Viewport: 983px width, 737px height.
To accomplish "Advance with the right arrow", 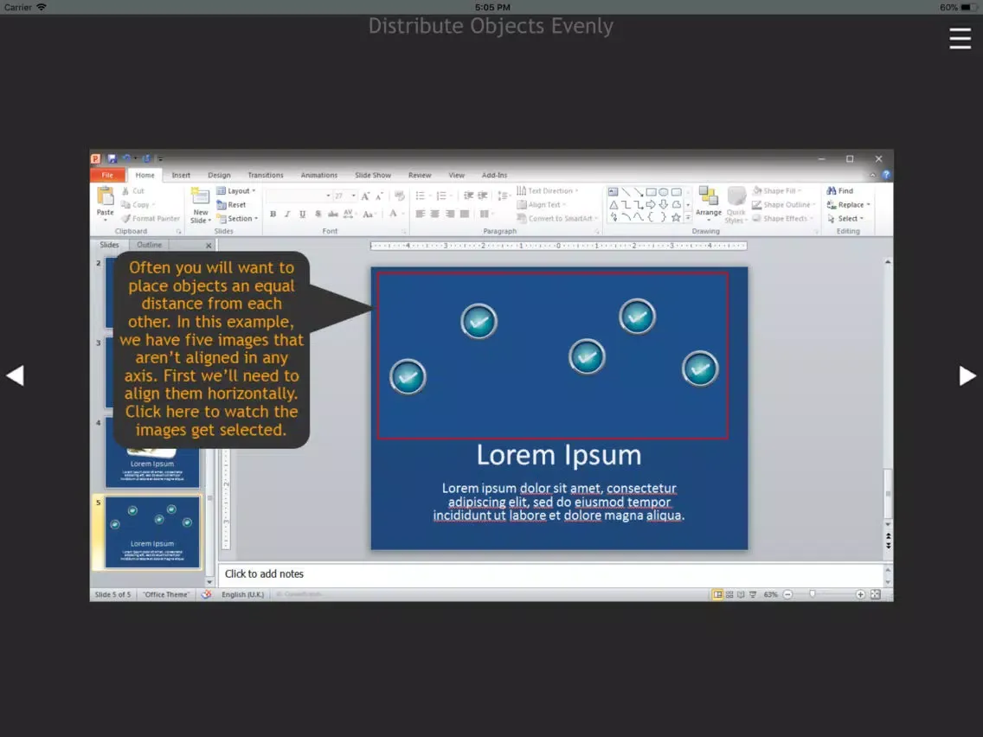I will tap(967, 375).
